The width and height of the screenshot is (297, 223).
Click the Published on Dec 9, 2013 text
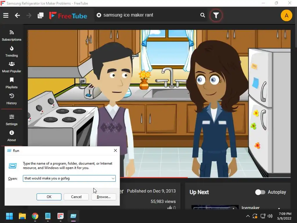(x=151, y=191)
